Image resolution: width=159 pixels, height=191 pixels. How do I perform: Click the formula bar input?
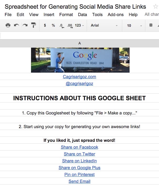pos(79,36)
